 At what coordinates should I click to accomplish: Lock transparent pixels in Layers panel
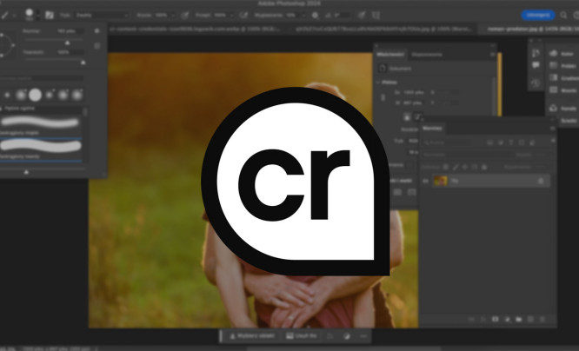pos(446,167)
